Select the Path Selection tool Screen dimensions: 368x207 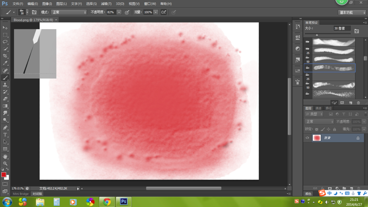[5, 142]
